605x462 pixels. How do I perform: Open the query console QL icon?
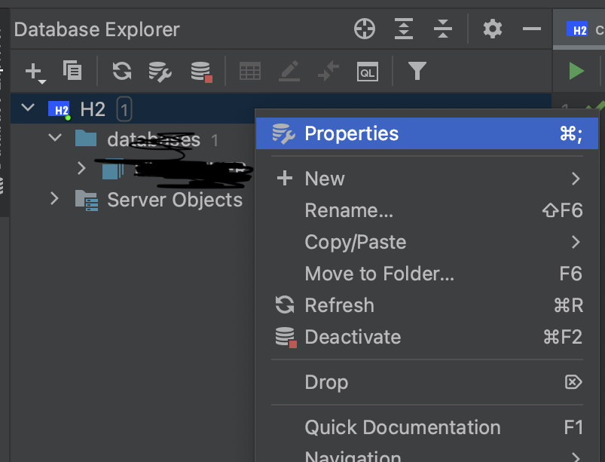click(368, 72)
